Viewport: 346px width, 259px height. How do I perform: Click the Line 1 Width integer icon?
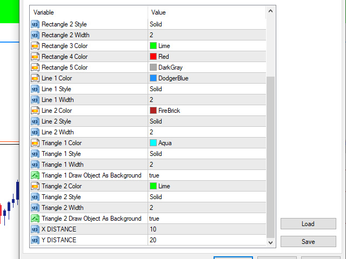point(35,100)
